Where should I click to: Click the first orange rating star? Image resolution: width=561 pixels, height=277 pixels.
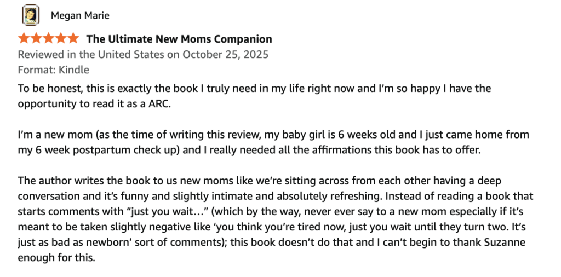[x=24, y=39]
